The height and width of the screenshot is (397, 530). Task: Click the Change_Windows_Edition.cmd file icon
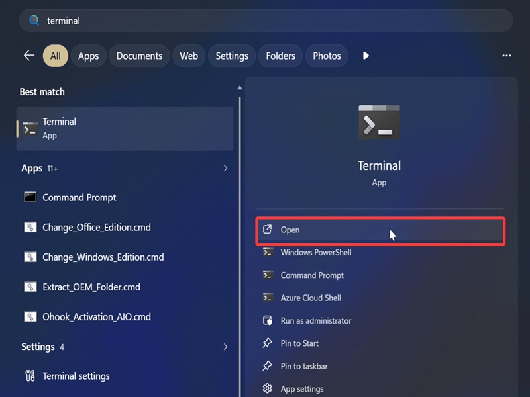(x=30, y=257)
